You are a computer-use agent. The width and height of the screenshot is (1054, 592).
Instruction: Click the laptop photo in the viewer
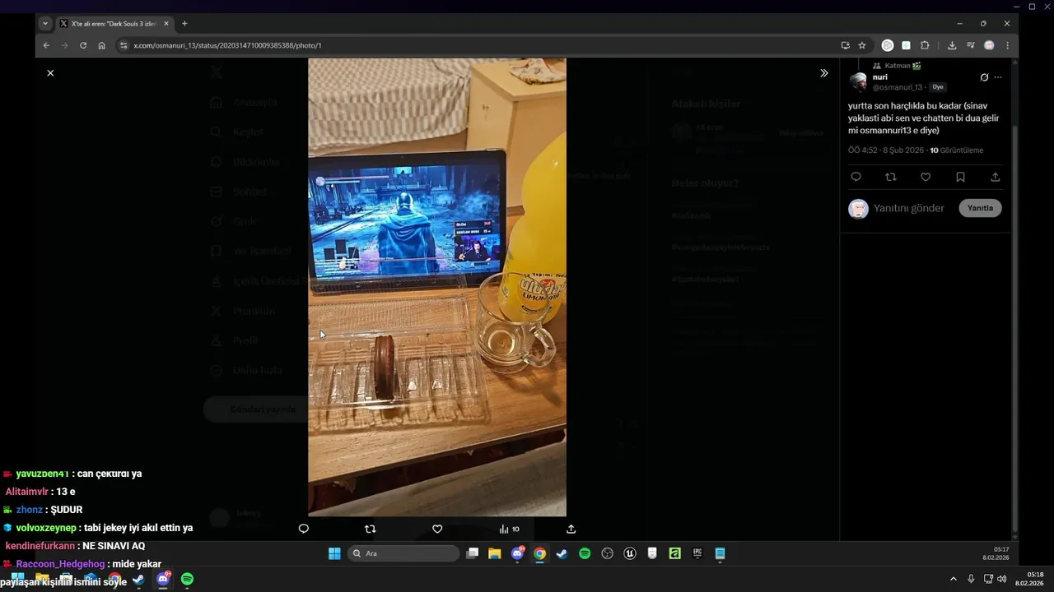pyautogui.click(x=437, y=287)
